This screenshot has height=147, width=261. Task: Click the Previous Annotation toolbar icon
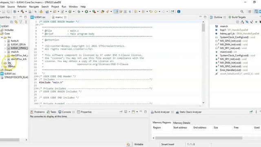pos(143,11)
